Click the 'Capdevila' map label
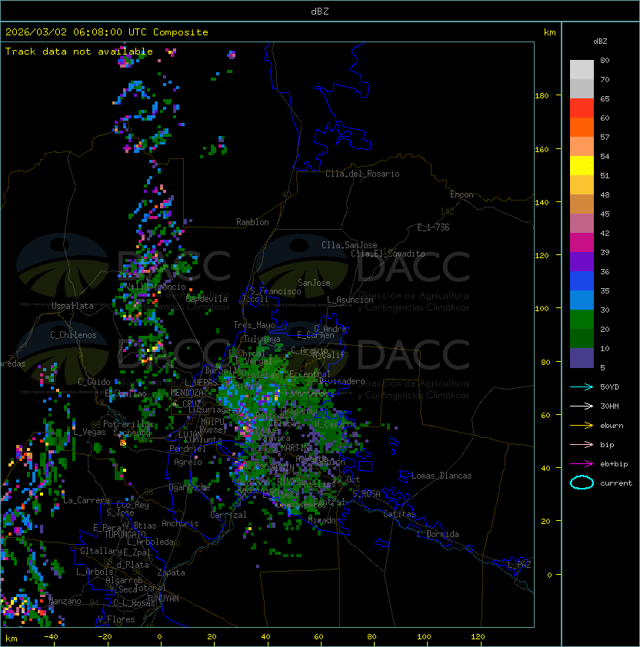This screenshot has width=640, height=647. click(x=206, y=299)
